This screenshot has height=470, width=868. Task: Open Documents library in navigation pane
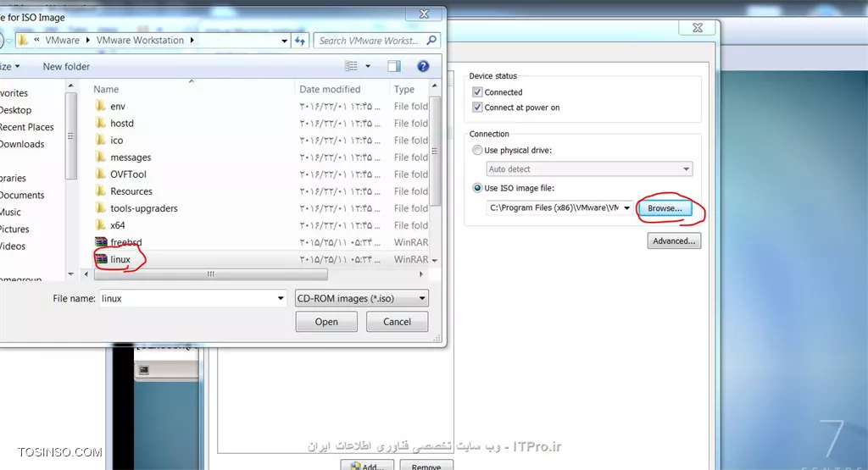pyautogui.click(x=22, y=195)
